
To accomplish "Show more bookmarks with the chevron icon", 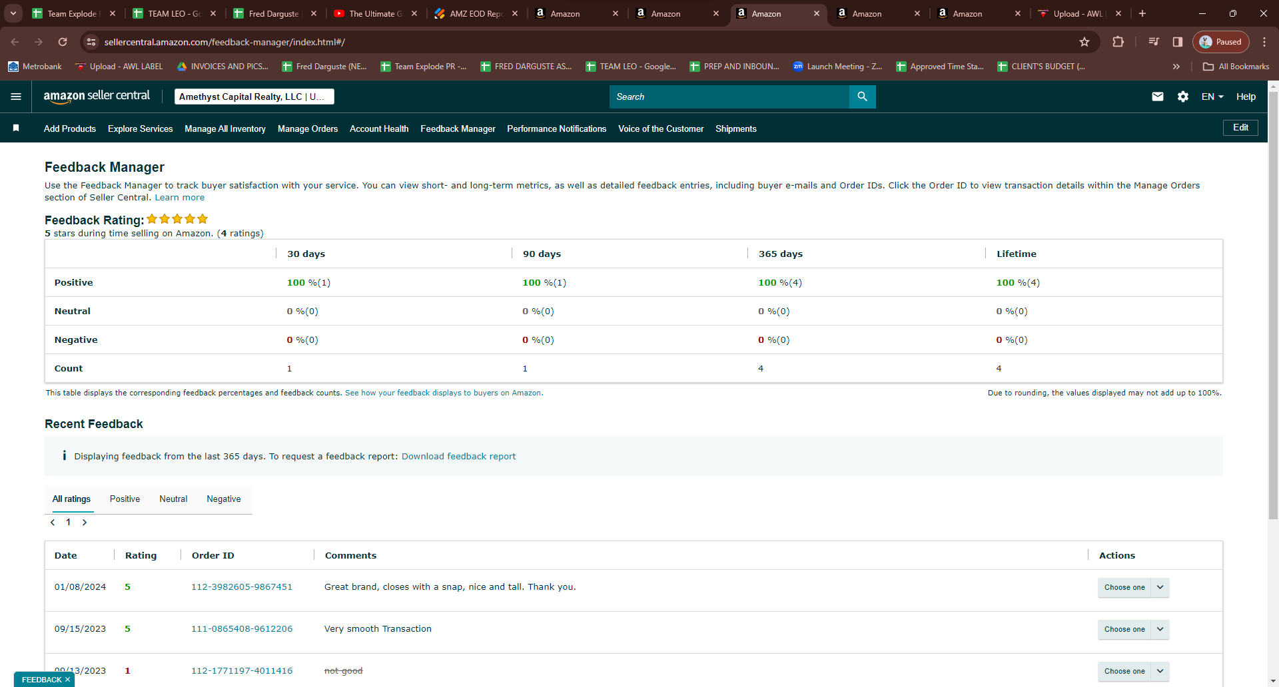I will tap(1176, 67).
